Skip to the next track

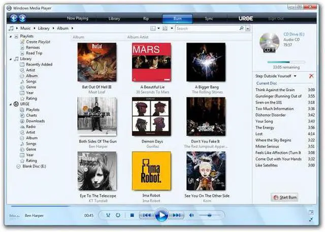pos(177,215)
